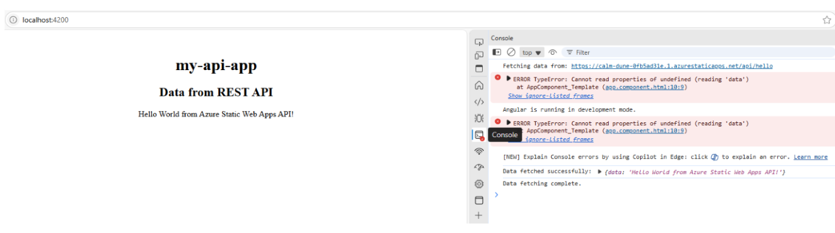This screenshot has height=233, width=835.
Task: Click the 'Data from REST API' heading
Action: click(x=216, y=92)
